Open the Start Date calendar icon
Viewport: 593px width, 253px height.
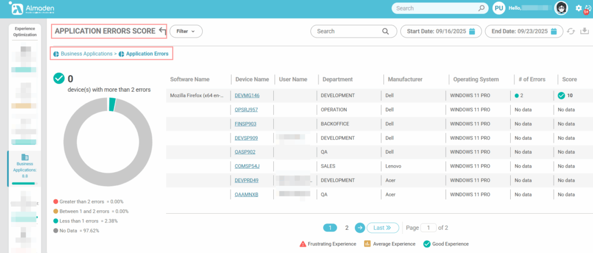pos(472,31)
